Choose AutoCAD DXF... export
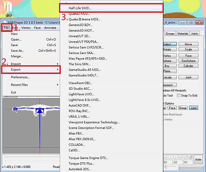 111,106
